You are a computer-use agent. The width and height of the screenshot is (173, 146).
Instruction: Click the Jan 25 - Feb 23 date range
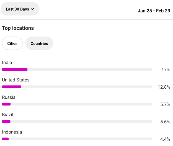click(x=154, y=11)
